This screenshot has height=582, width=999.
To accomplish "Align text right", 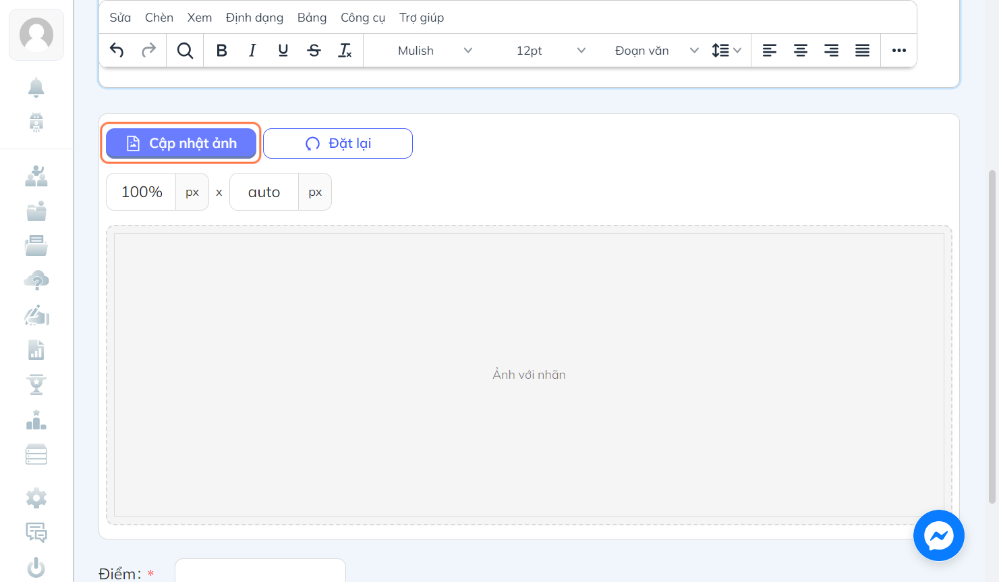I will [x=832, y=50].
